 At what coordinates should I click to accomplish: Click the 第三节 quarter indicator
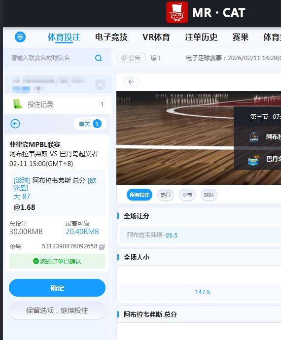(259, 117)
